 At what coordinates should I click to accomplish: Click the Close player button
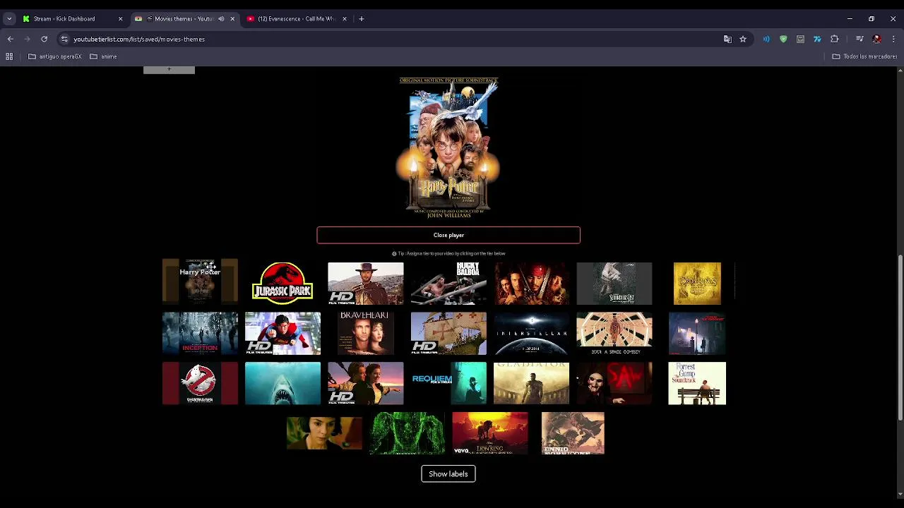coord(448,235)
